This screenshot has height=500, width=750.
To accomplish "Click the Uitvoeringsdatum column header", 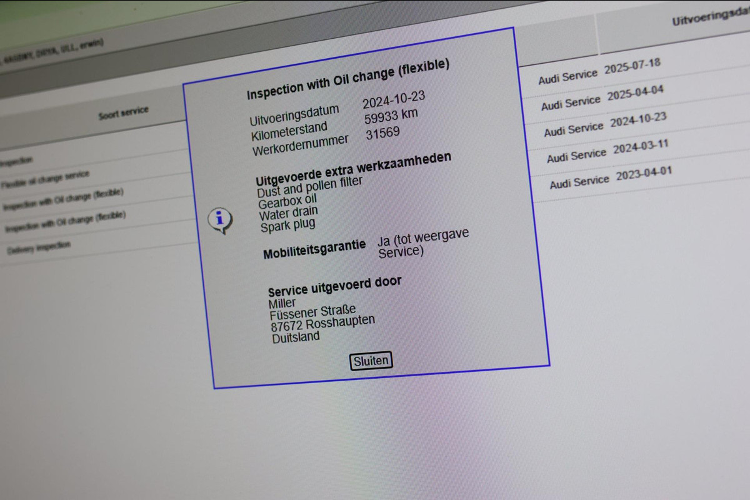I will (709, 18).
